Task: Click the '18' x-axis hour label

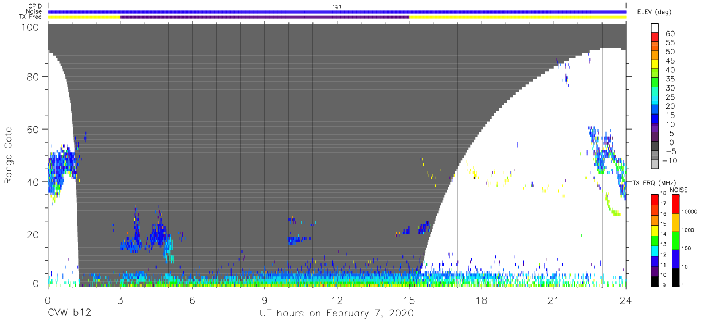Action: 482,300
